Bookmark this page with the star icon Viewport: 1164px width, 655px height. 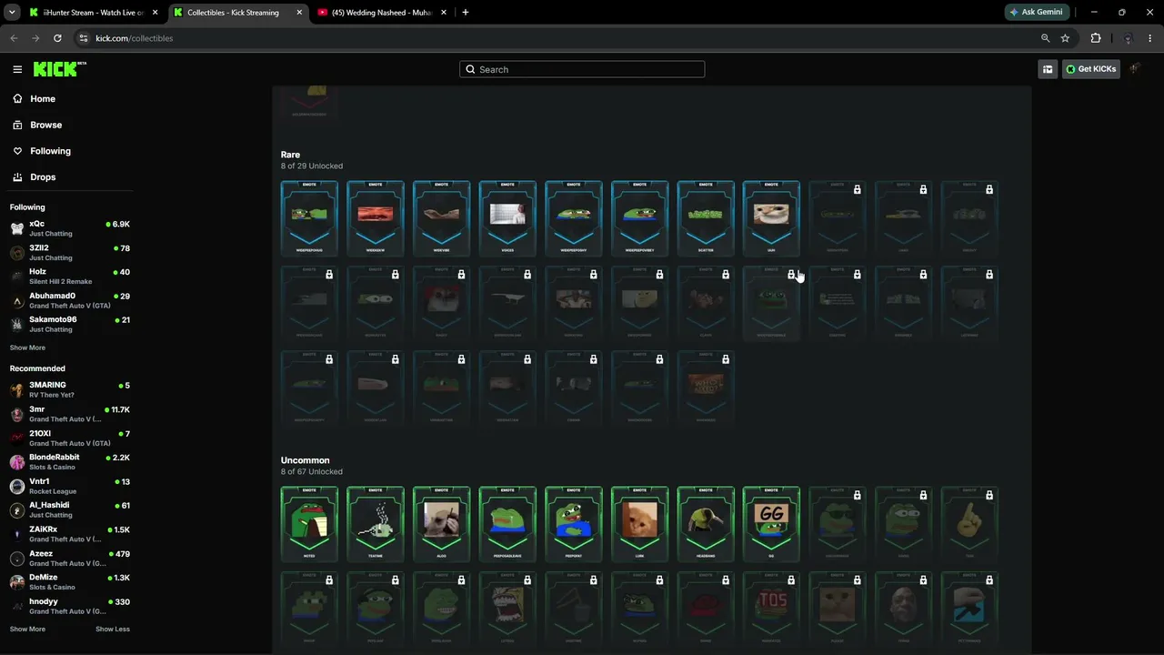click(1065, 38)
